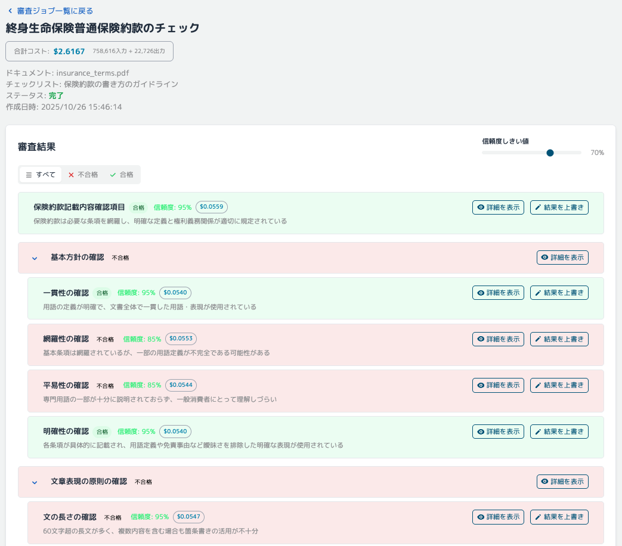Click pencil icon on 明確性の確認 row
Screen dimensions: 622x546
tap(538, 432)
